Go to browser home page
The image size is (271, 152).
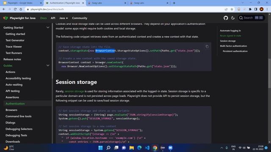21,9
